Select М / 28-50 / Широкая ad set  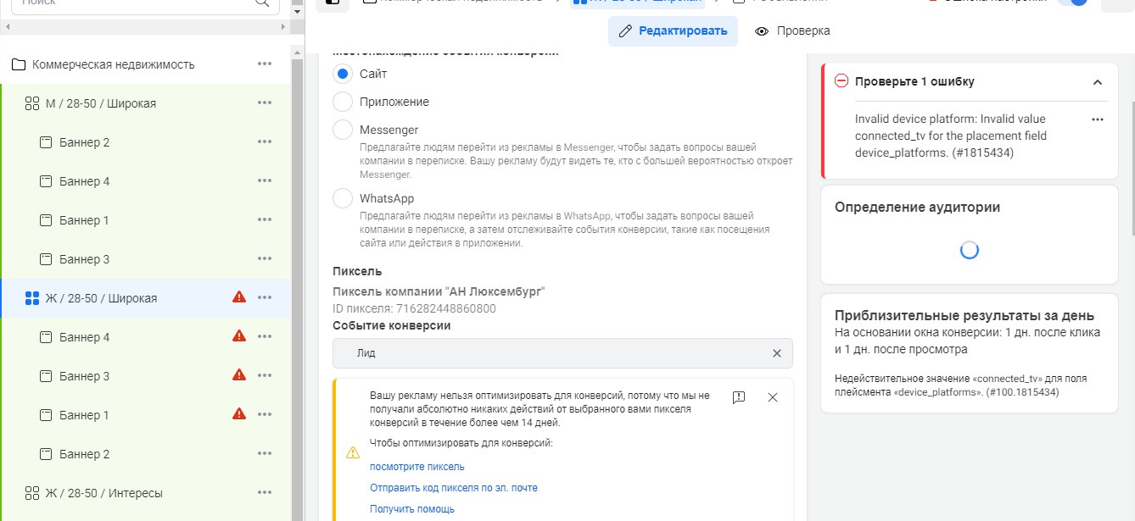[100, 103]
